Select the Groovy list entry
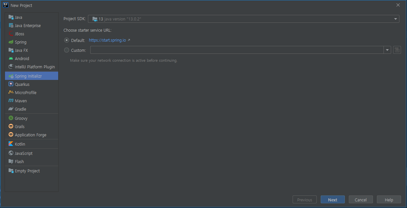 click(x=32, y=118)
